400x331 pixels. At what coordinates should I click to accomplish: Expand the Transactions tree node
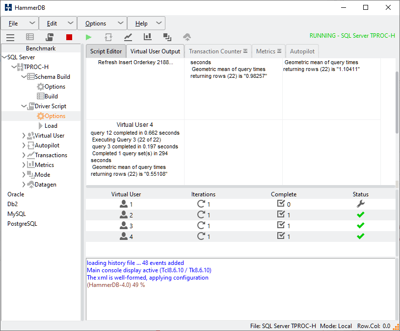[24, 155]
